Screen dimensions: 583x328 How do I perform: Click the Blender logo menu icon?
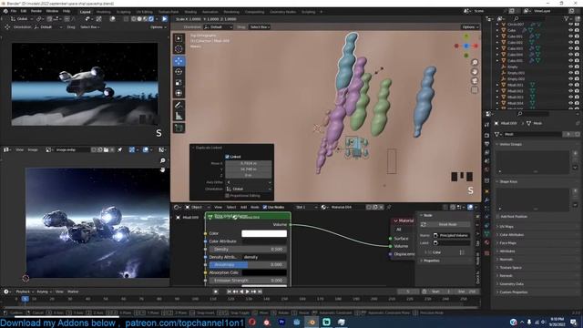coord(5,11)
